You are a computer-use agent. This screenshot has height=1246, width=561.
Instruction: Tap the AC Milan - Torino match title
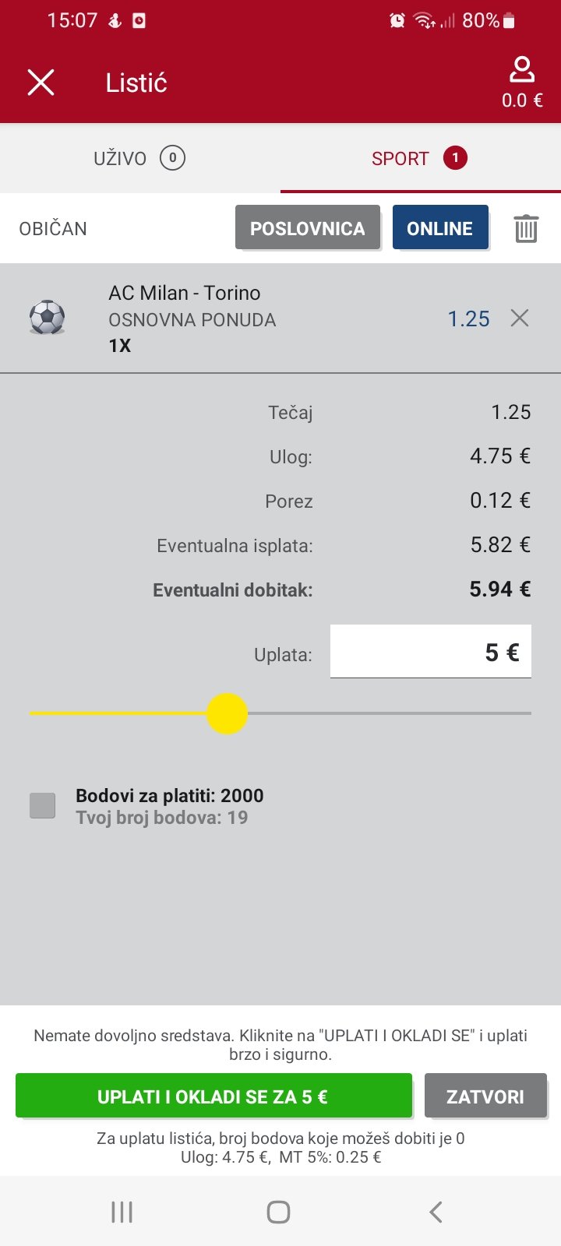(185, 293)
